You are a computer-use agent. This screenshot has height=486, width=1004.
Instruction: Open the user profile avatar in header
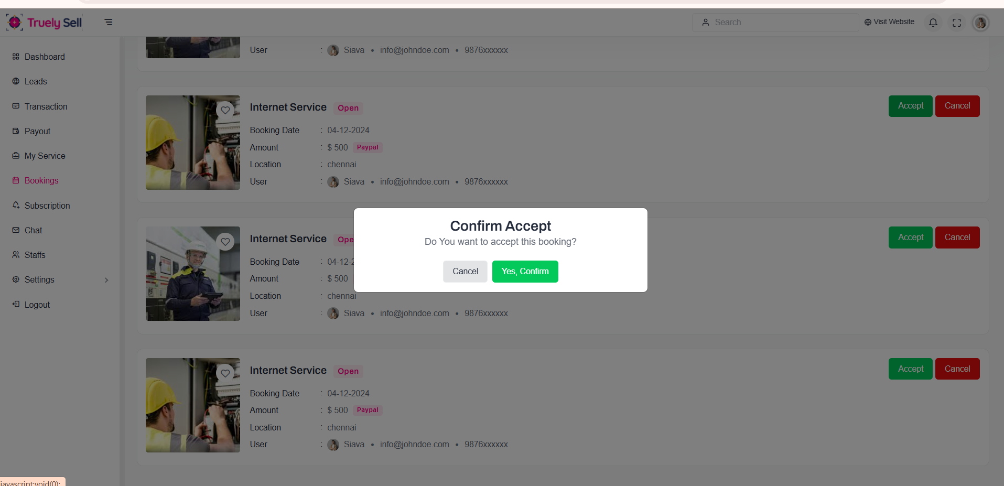(980, 23)
